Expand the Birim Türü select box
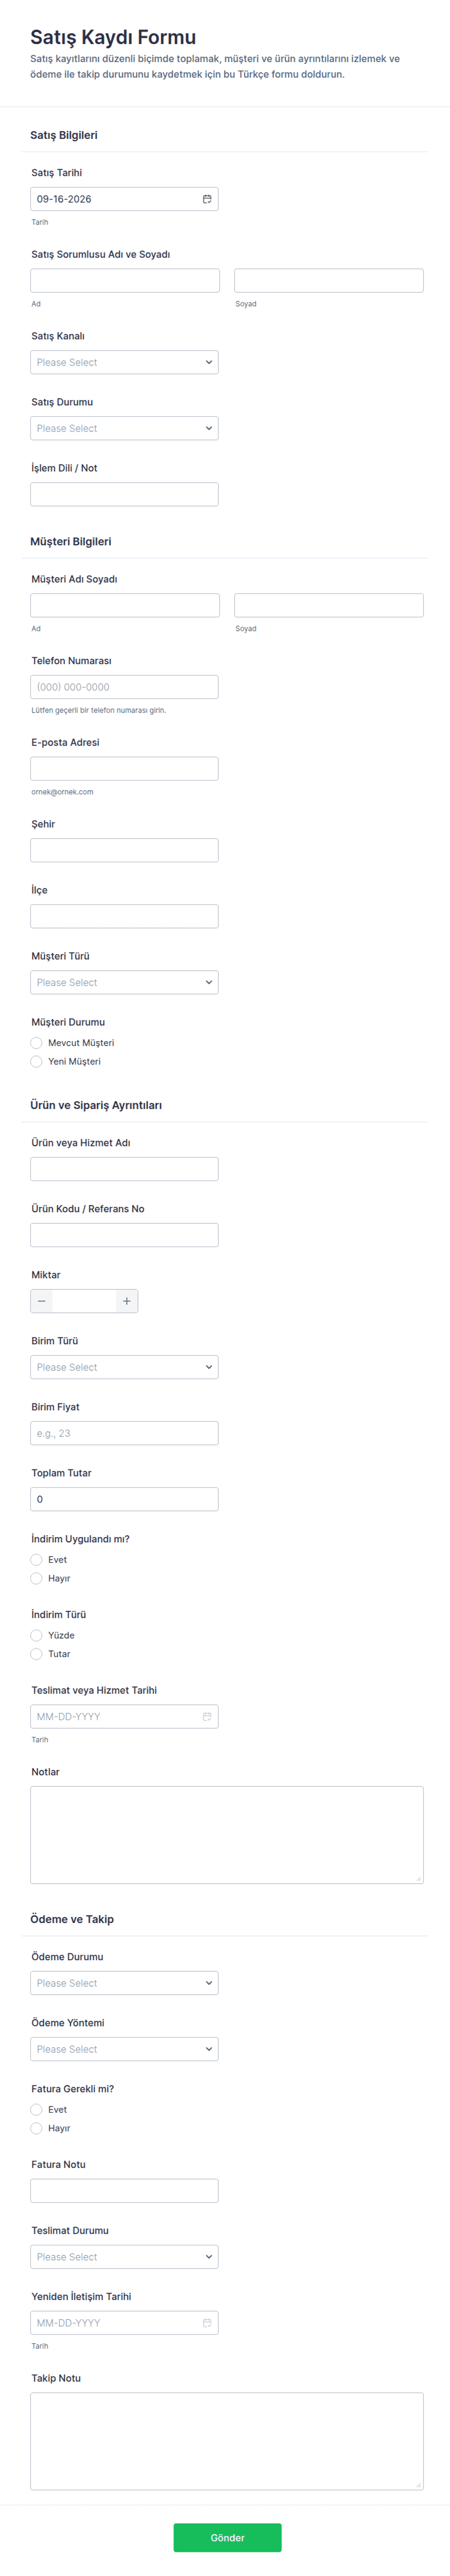The image size is (450, 2576). click(124, 1367)
